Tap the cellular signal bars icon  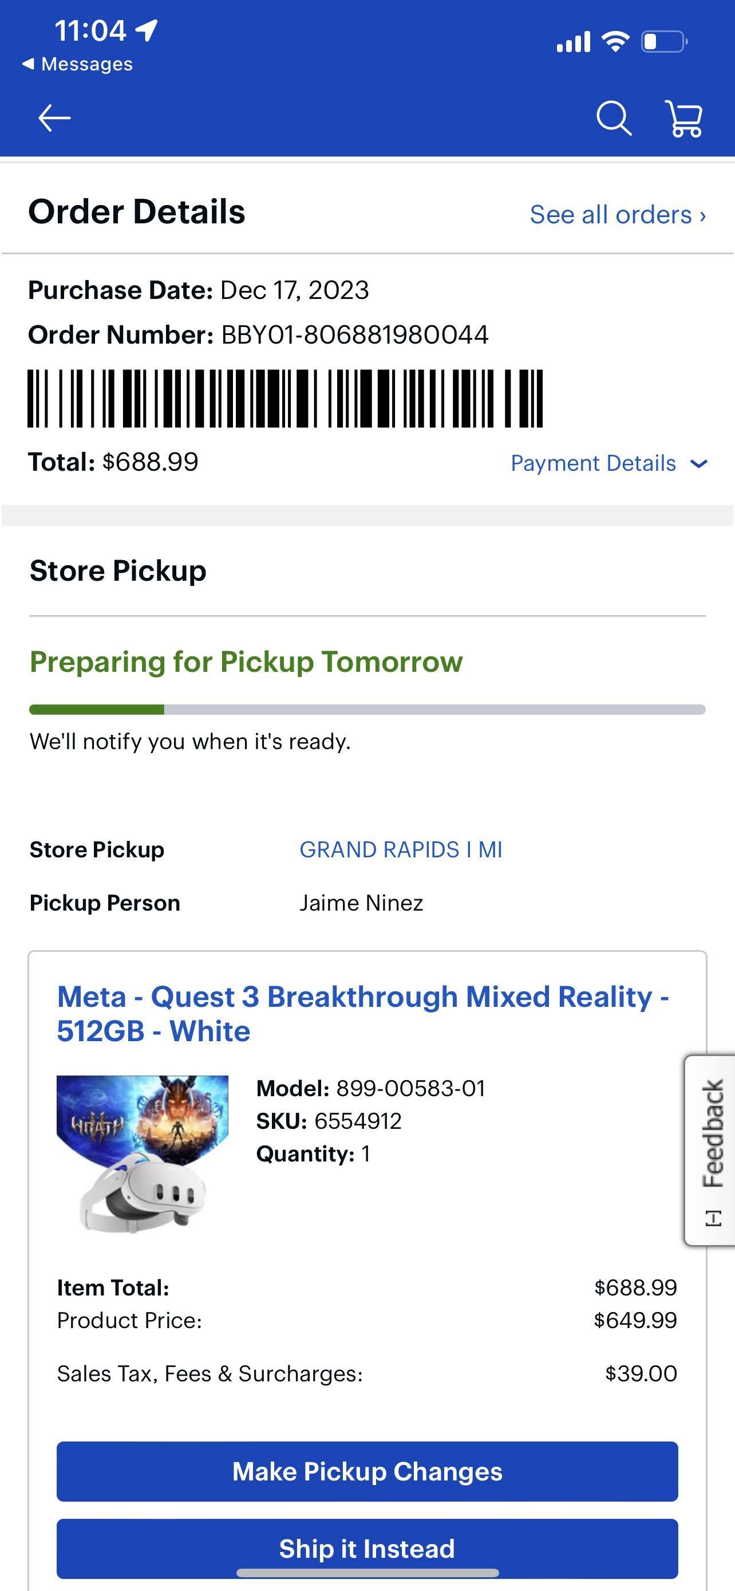[x=574, y=42]
